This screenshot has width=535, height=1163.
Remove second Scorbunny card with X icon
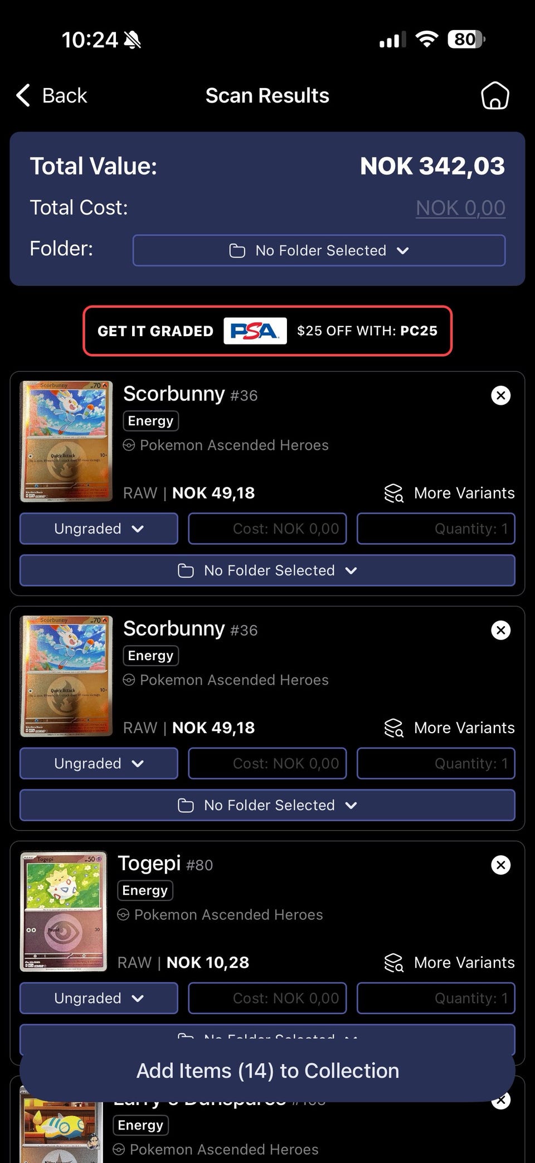click(x=500, y=630)
